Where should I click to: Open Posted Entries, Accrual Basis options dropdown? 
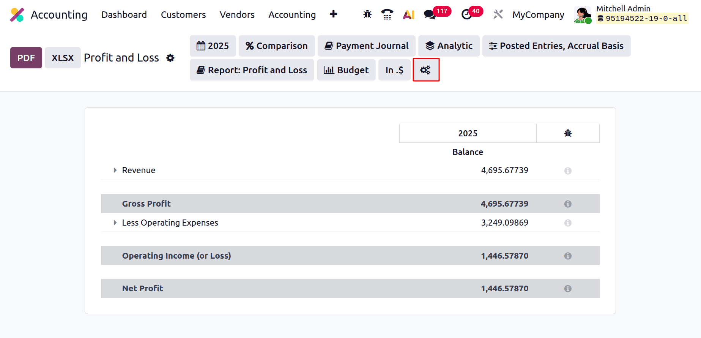point(556,46)
